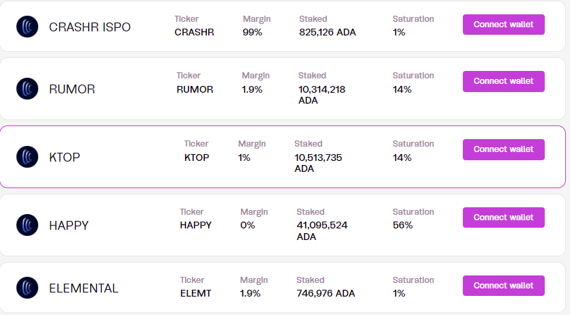Click RUMOR staked amount 10,314,218 ADA
The height and width of the screenshot is (315, 570).
[322, 95]
